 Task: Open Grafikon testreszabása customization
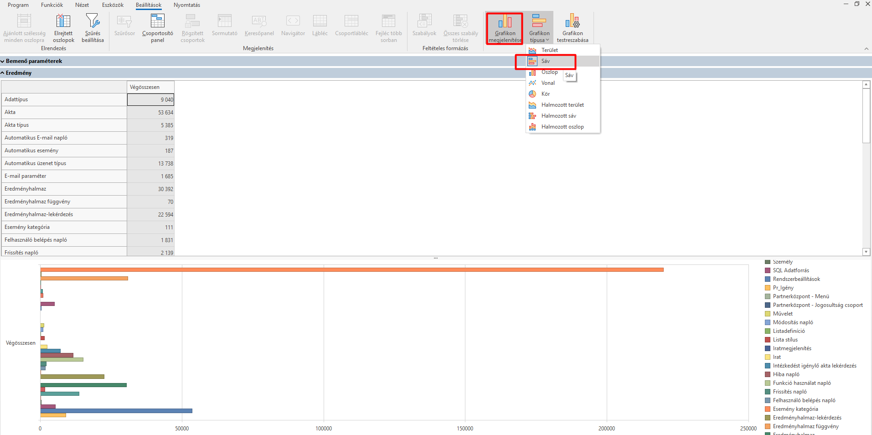[572, 28]
